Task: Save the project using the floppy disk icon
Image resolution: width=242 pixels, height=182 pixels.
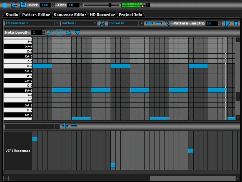Action: (23, 5)
